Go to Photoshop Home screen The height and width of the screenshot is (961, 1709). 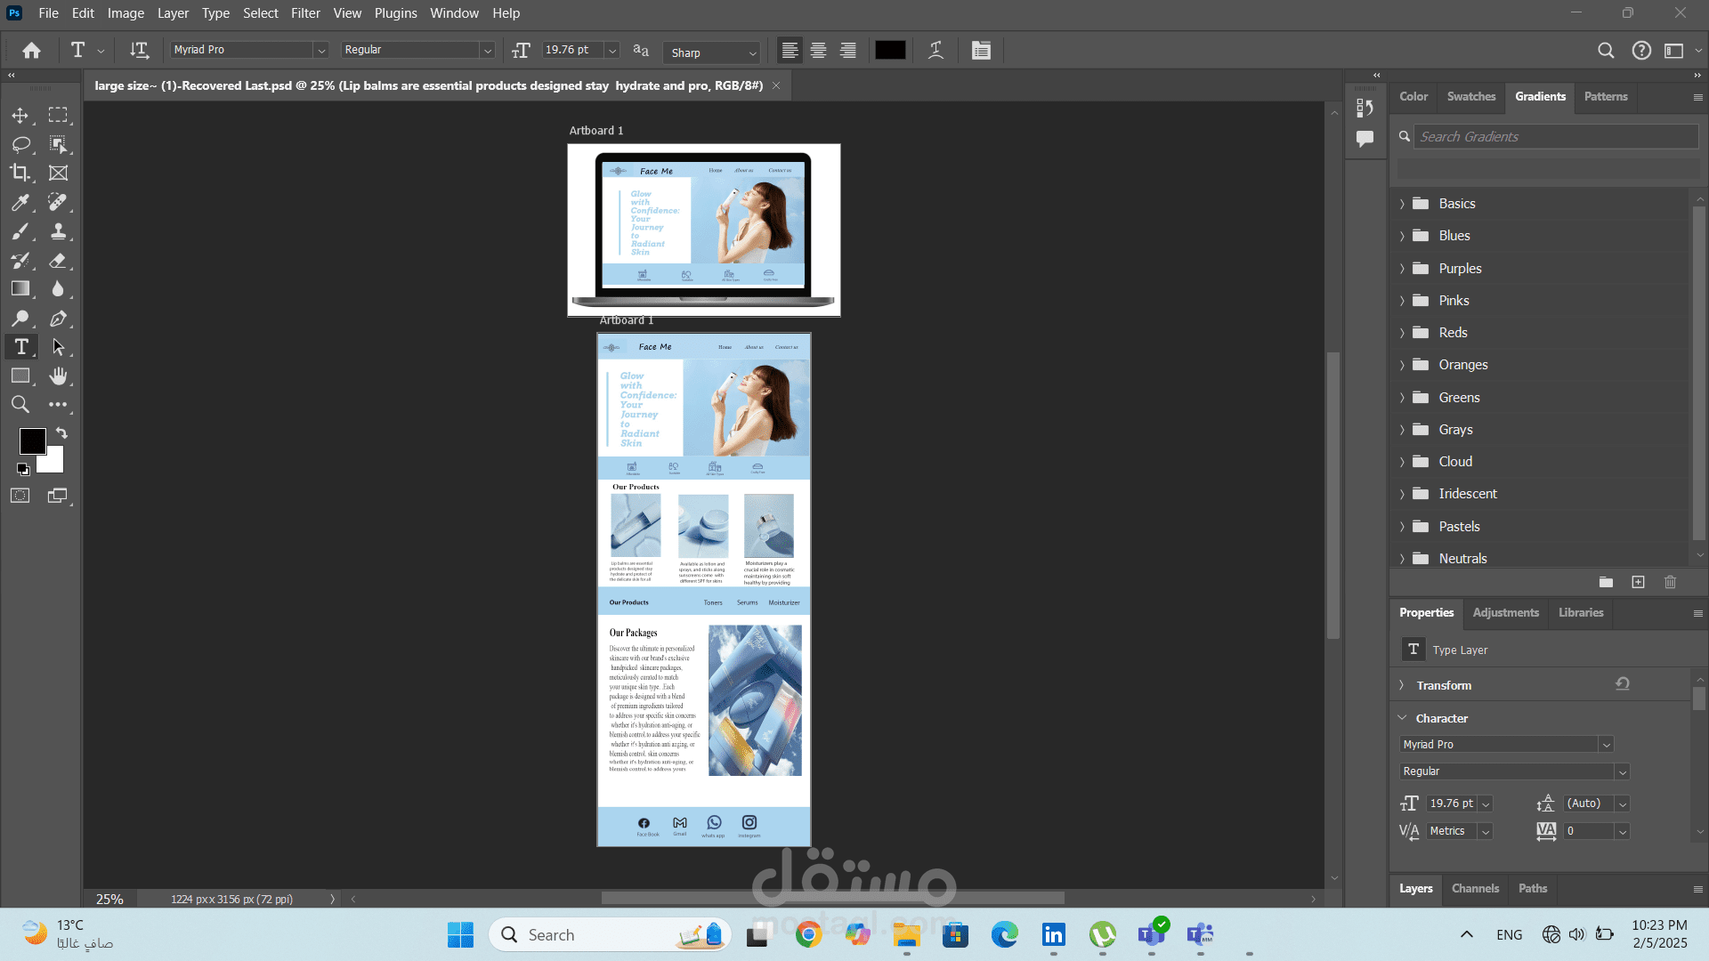[31, 51]
